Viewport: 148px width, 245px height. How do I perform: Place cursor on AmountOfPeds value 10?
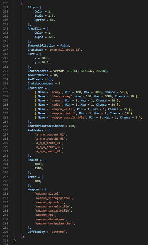55,75
